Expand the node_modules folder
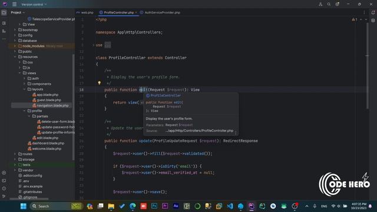The image size is (377, 212). point(15,46)
